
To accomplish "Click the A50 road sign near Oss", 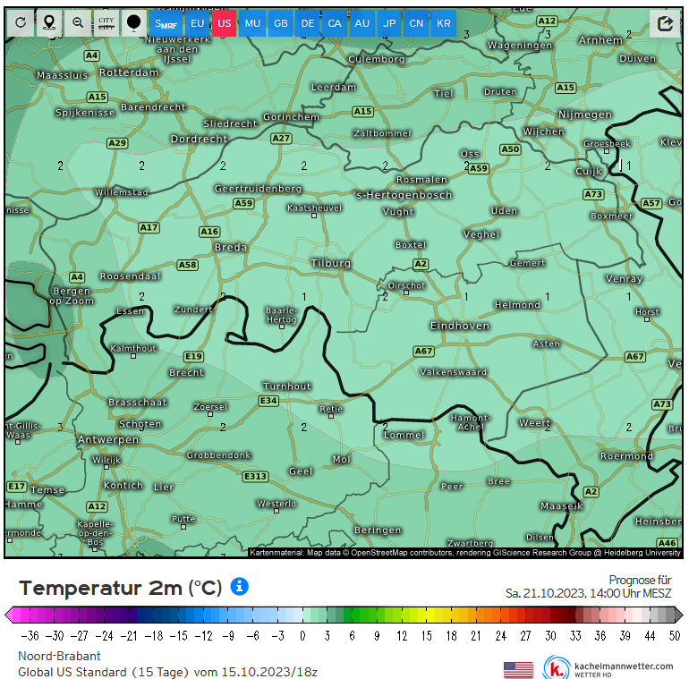I will click(x=510, y=149).
